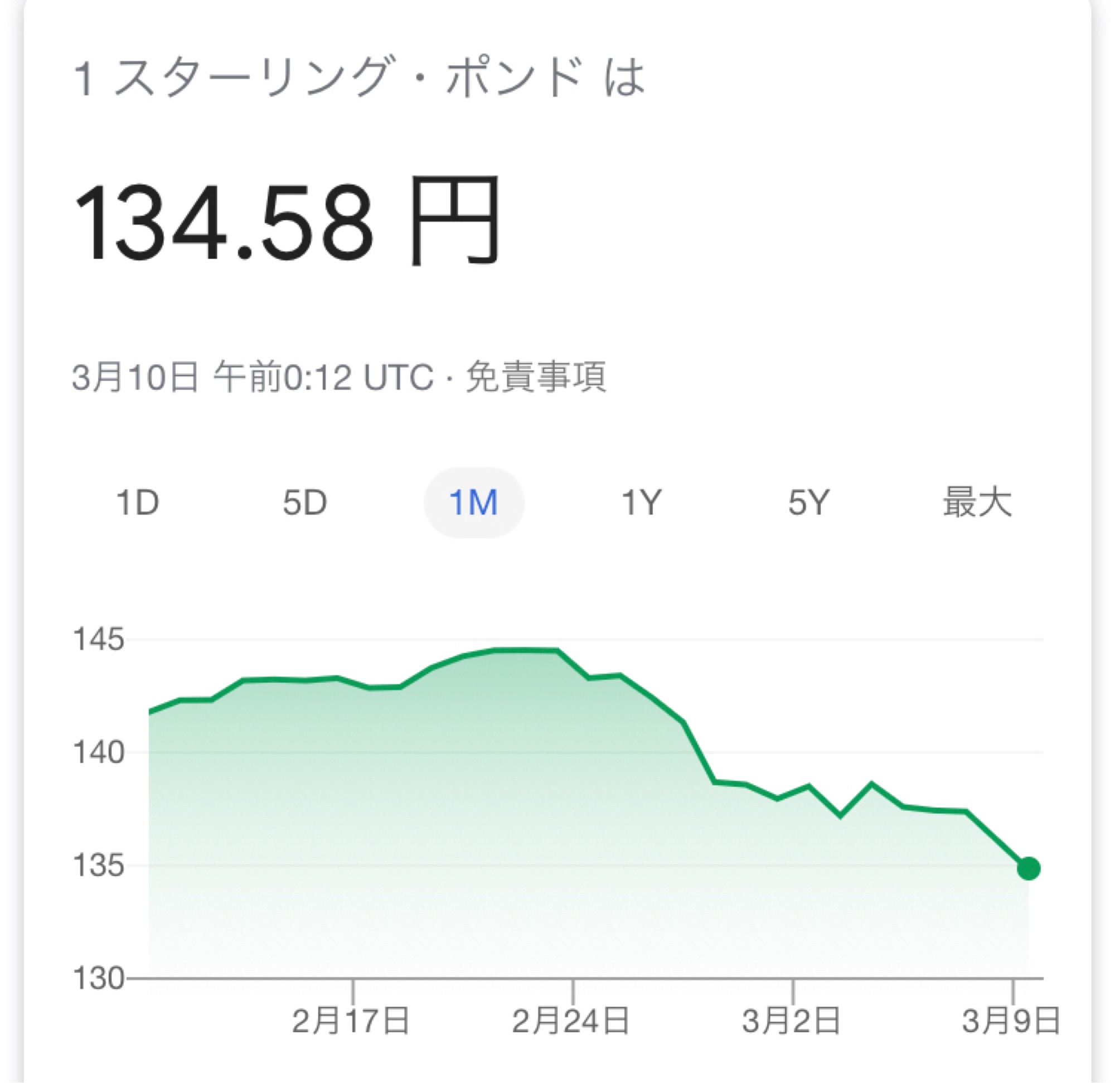Viewport: 1115px width, 1083px height.
Task: Click the 134.58 円 exchange rate value
Action: (x=287, y=222)
